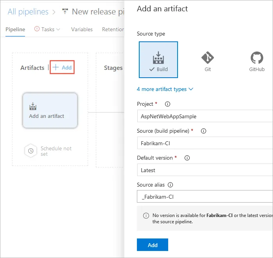Click the Tasks tab warning icon
Image resolution: width=273 pixels, height=258 pixels.
[37, 29]
